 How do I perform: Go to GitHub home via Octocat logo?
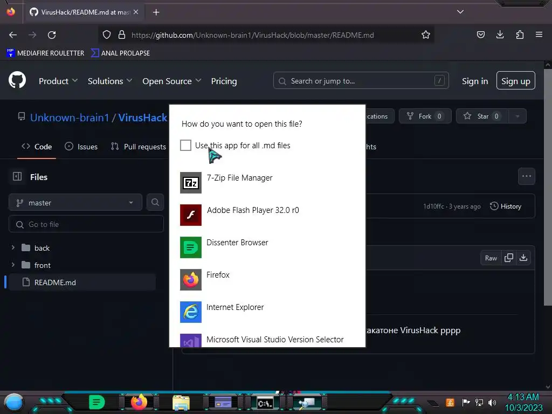tap(17, 80)
